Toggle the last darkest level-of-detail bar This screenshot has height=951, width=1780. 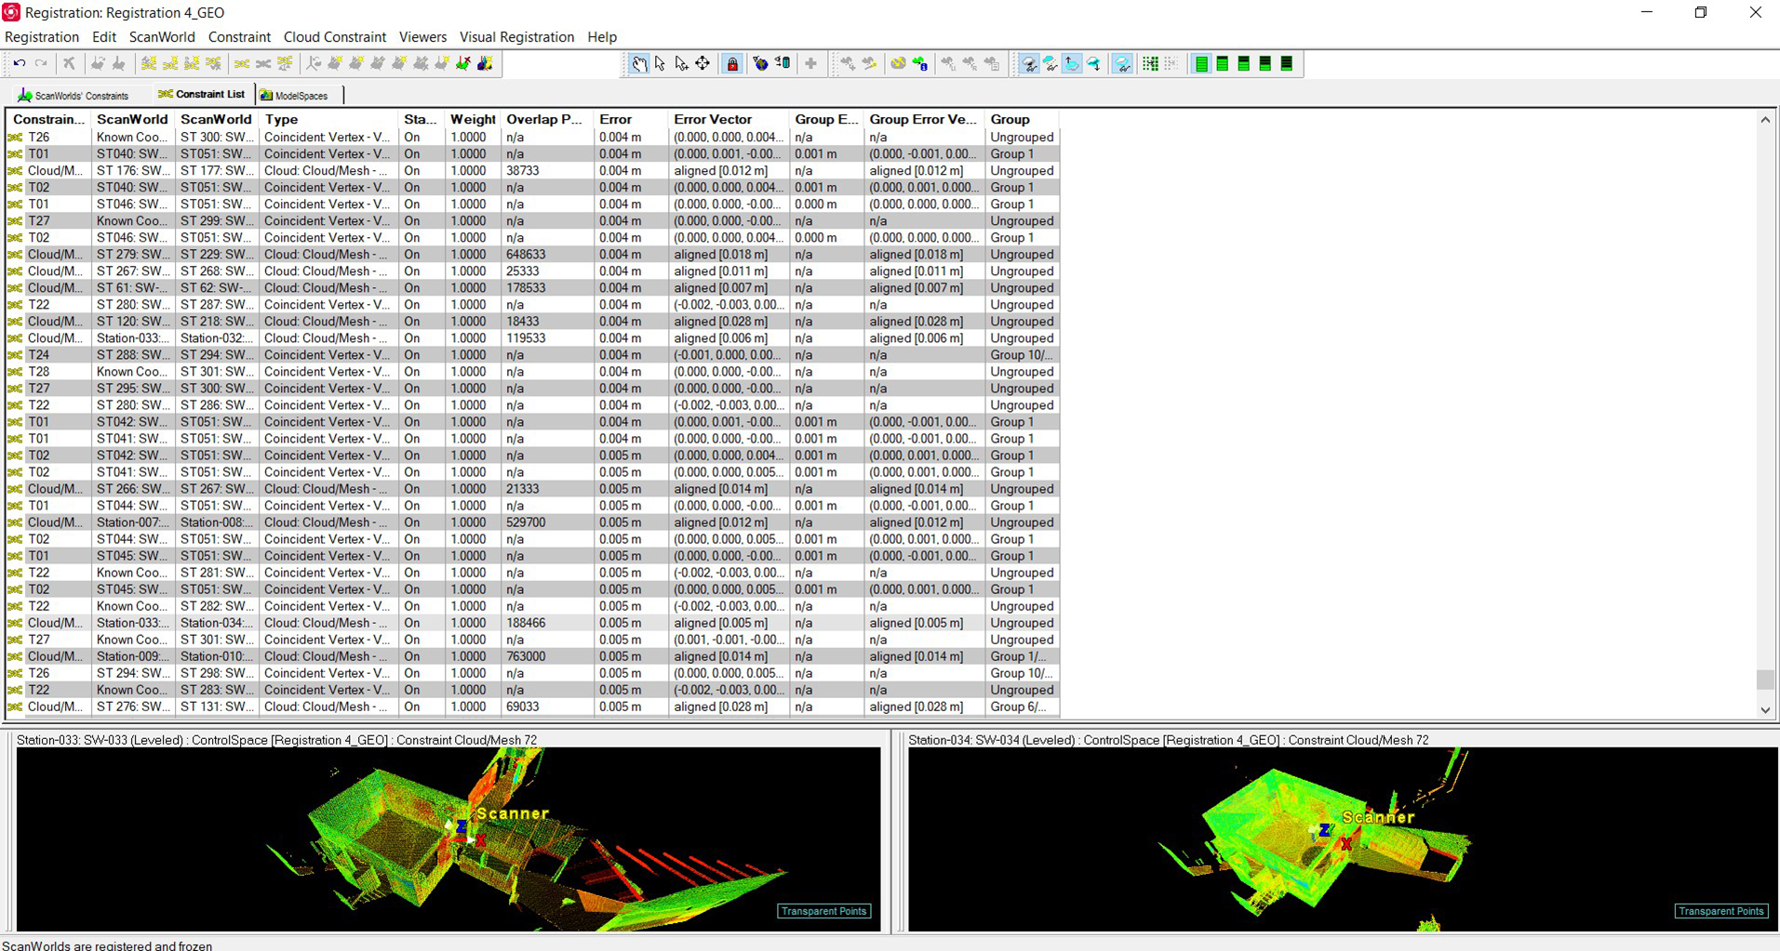(x=1287, y=63)
